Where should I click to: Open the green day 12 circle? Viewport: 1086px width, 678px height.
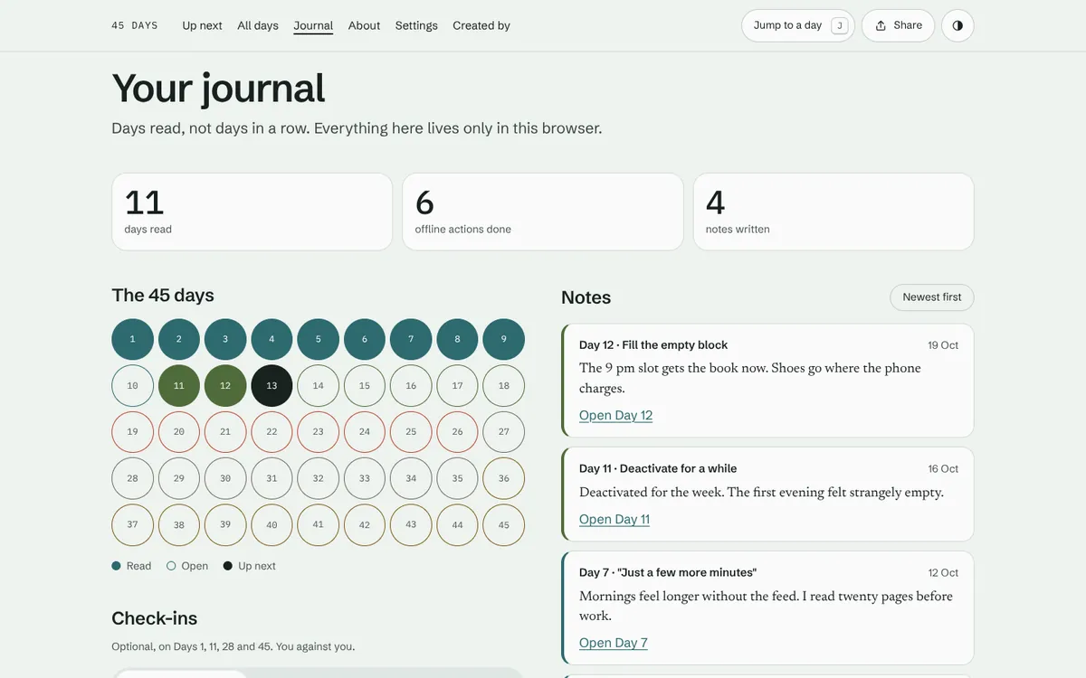(x=225, y=386)
